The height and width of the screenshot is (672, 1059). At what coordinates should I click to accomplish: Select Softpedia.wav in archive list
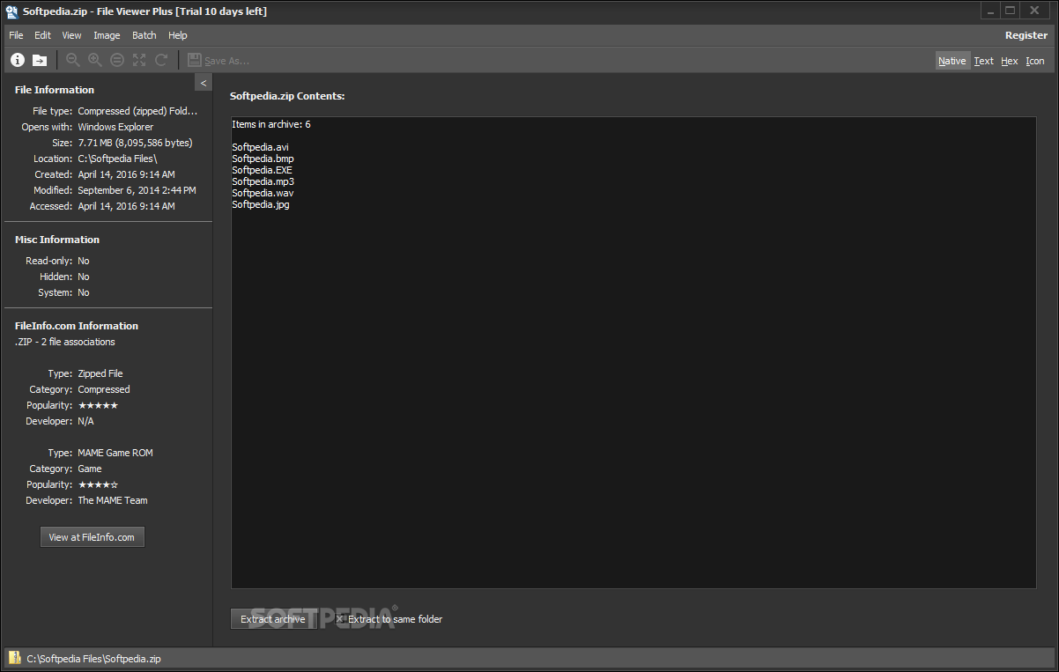point(263,193)
